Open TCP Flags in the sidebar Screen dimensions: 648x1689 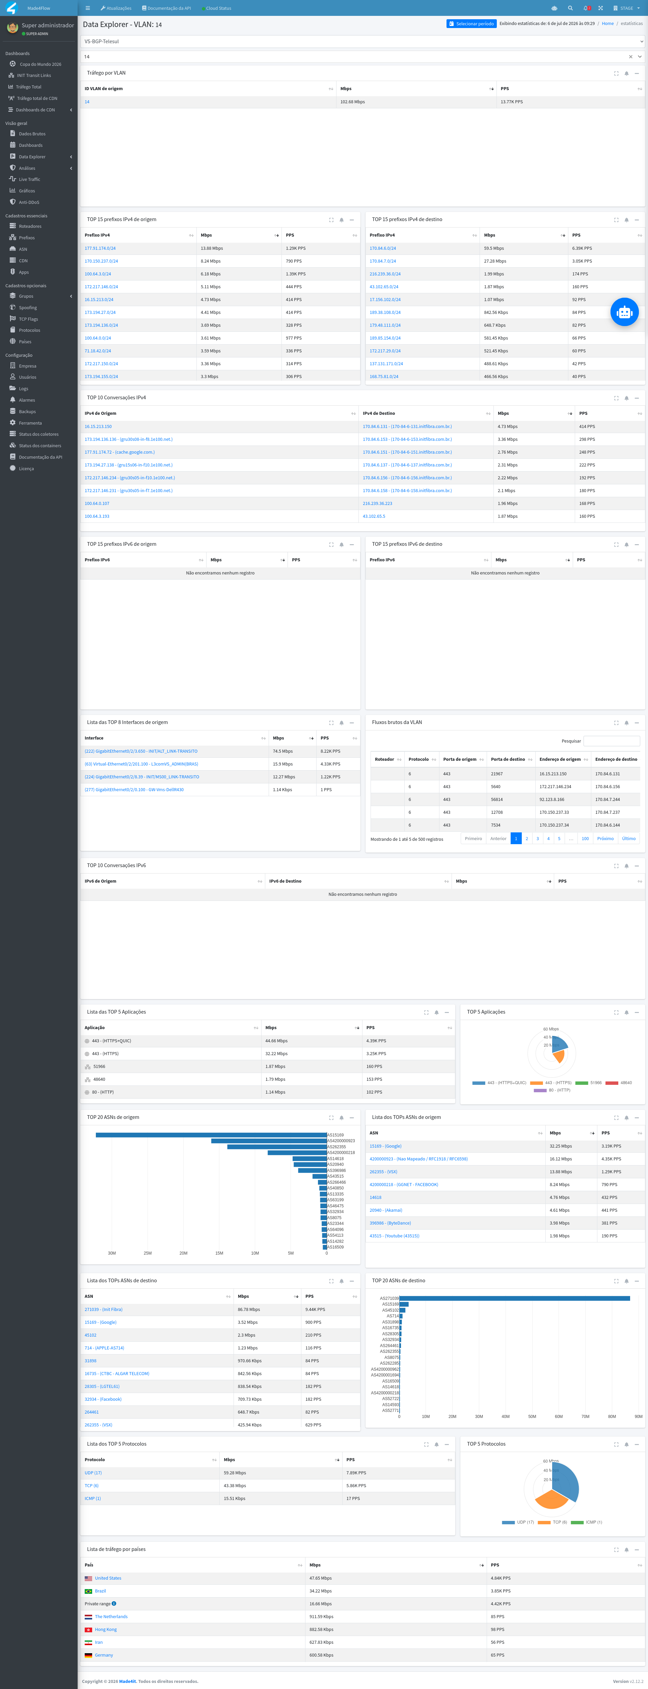(28, 319)
